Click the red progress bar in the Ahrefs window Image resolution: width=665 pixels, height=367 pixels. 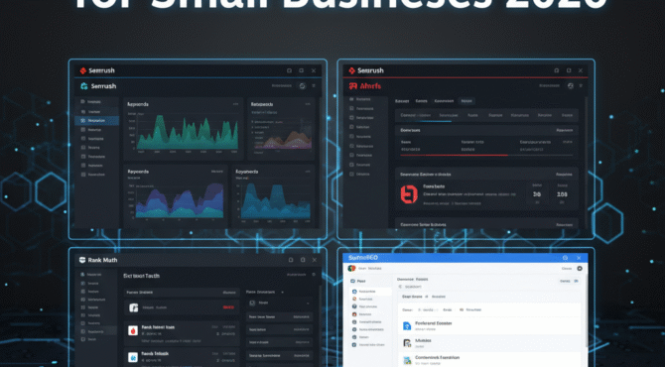[455, 155]
